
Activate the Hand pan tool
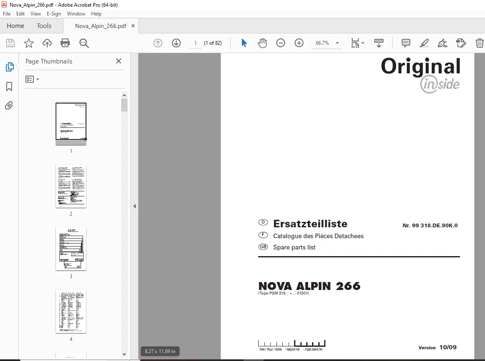[x=262, y=43]
